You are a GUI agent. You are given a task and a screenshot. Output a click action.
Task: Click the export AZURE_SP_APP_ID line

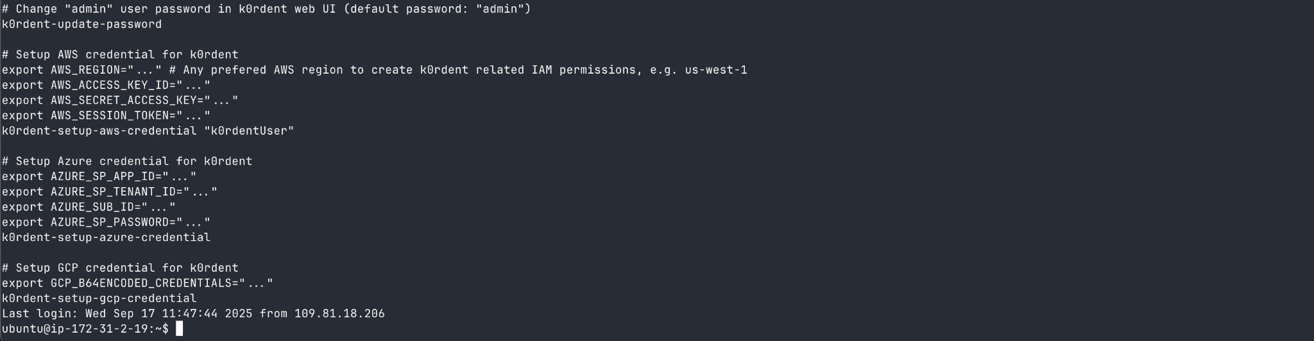tap(99, 176)
